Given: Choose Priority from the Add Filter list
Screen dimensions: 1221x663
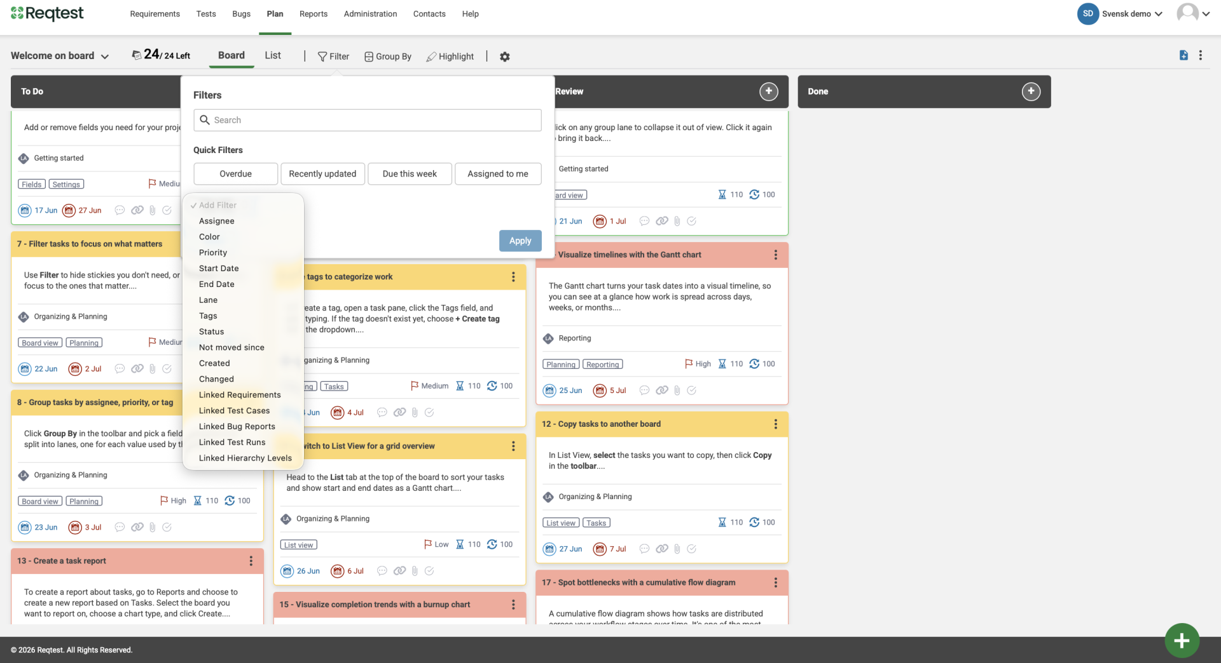Looking at the screenshot, I should point(213,253).
